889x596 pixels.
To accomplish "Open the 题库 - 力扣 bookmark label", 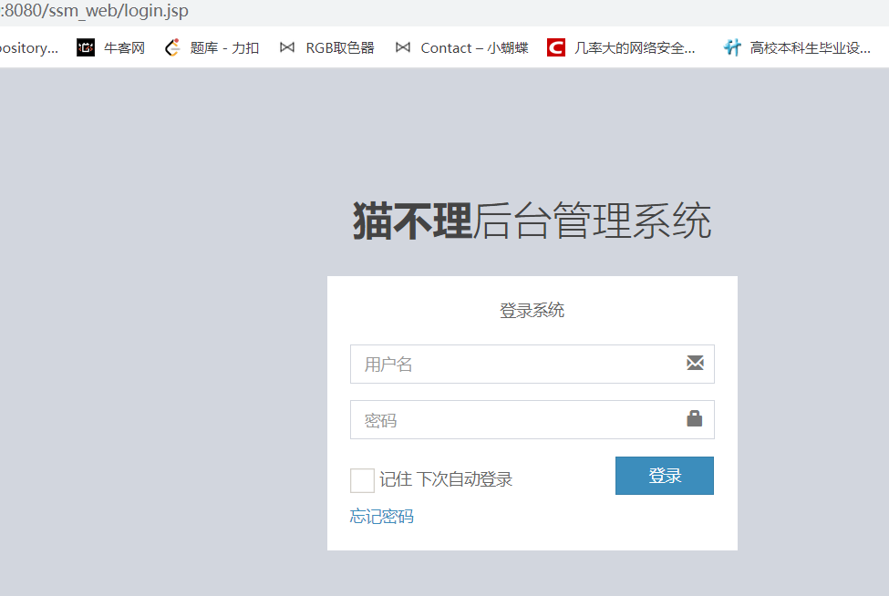I will (x=224, y=48).
